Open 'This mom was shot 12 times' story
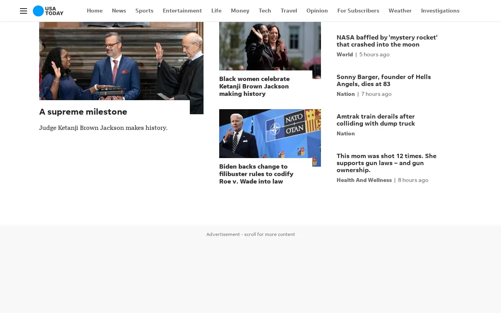 pos(386,163)
